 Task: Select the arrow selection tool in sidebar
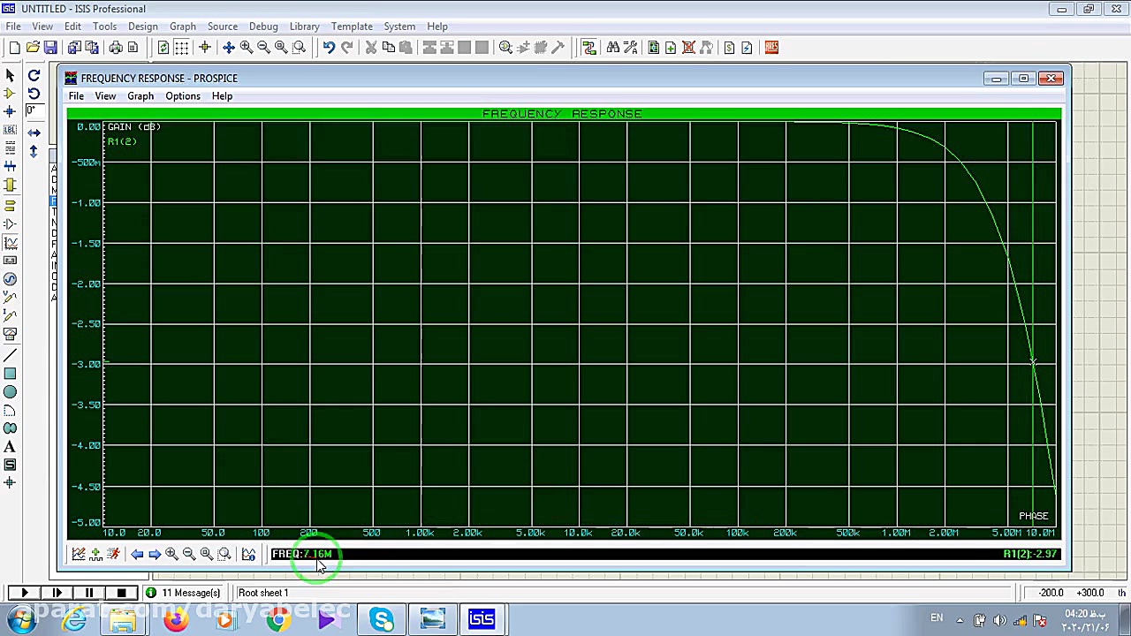point(10,76)
